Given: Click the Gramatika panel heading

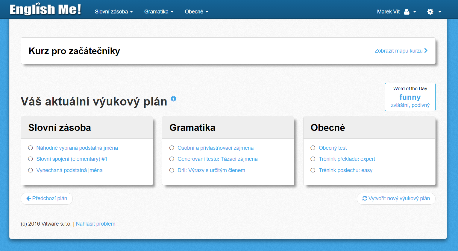Looking at the screenshot, I should coord(192,128).
